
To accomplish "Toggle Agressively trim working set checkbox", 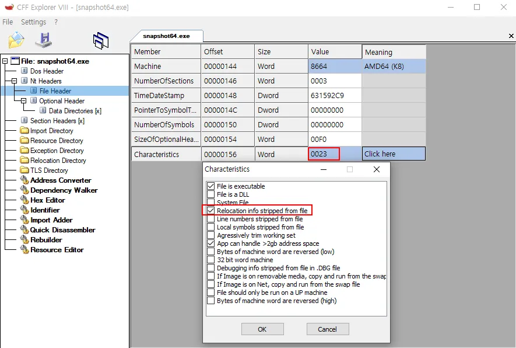I will point(211,235).
